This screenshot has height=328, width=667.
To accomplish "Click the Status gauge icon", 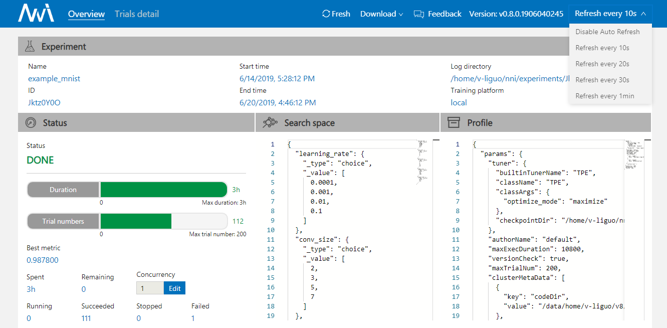I will click(x=31, y=123).
